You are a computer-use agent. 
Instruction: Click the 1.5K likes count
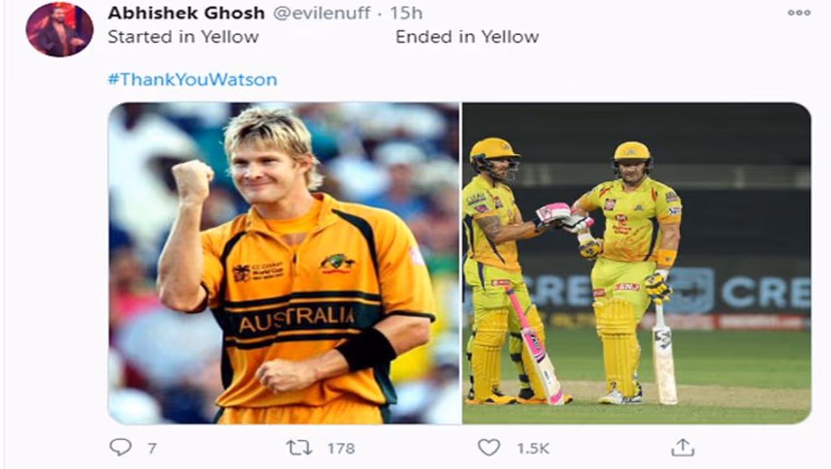click(x=533, y=448)
